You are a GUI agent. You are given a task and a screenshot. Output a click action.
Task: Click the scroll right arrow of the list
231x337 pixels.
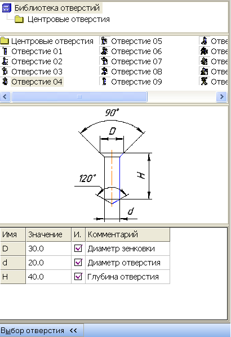pyautogui.click(x=221, y=97)
